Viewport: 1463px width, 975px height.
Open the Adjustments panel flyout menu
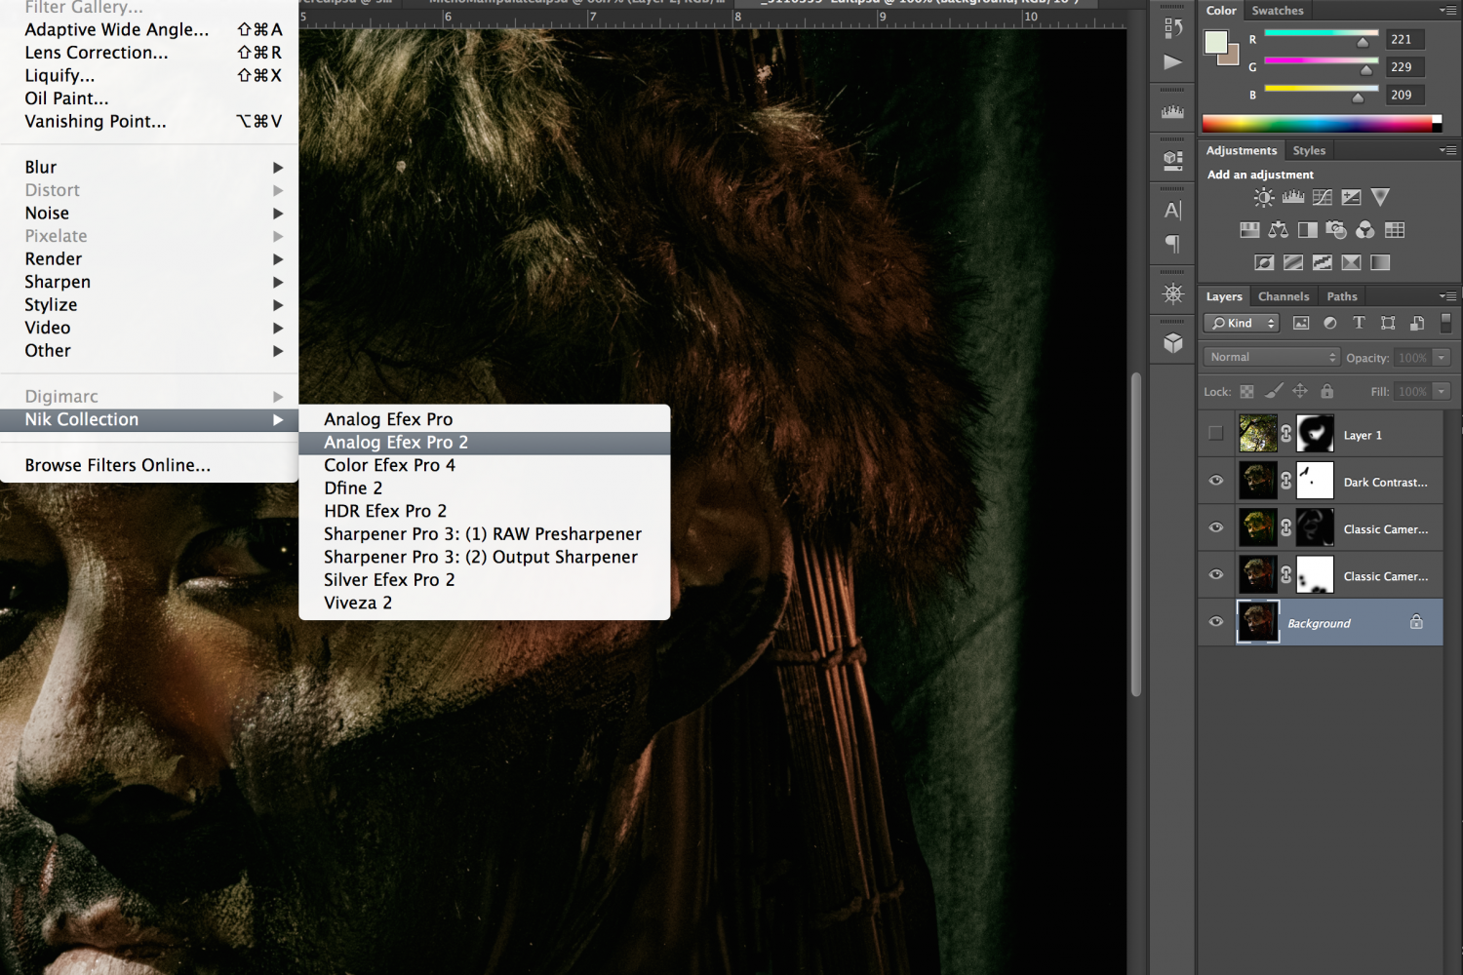(1448, 151)
